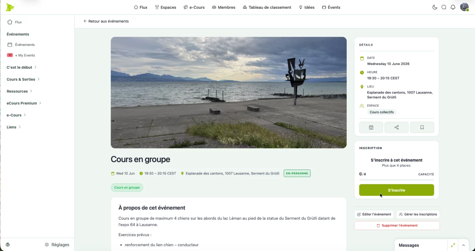
Task: Toggle Messages panel chevron
Action: pyautogui.click(x=463, y=245)
